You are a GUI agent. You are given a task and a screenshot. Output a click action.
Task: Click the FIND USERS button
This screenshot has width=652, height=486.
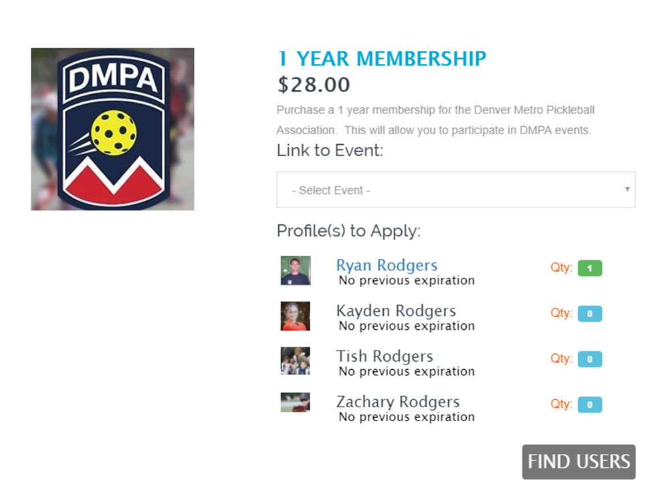[579, 462]
